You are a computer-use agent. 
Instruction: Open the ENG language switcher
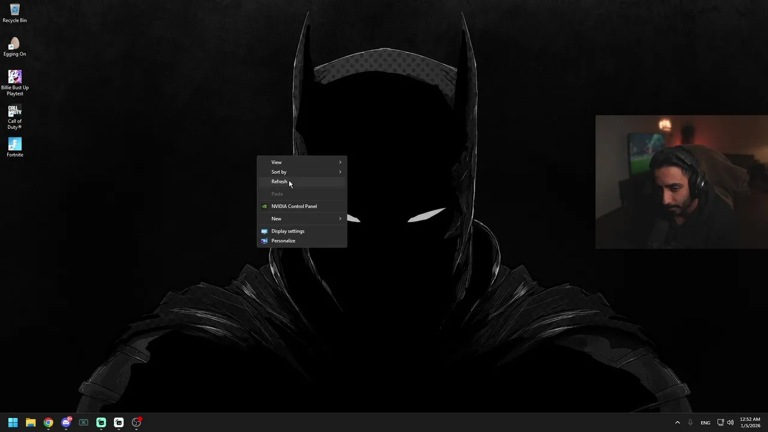coord(706,422)
